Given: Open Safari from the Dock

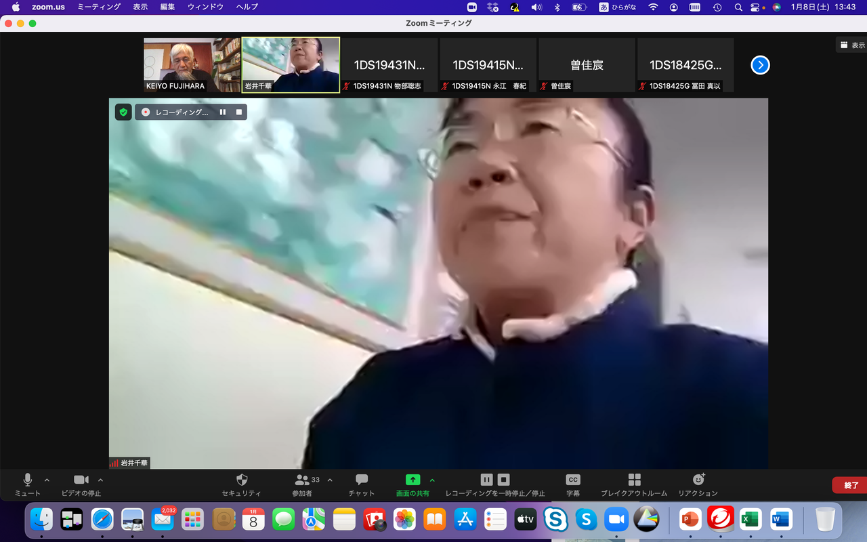Looking at the screenshot, I should 102,520.
